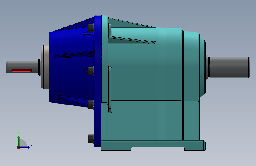This screenshot has width=256, height=166.
Task: Select the teal end cap beside the output shaft
Action: [203, 67]
